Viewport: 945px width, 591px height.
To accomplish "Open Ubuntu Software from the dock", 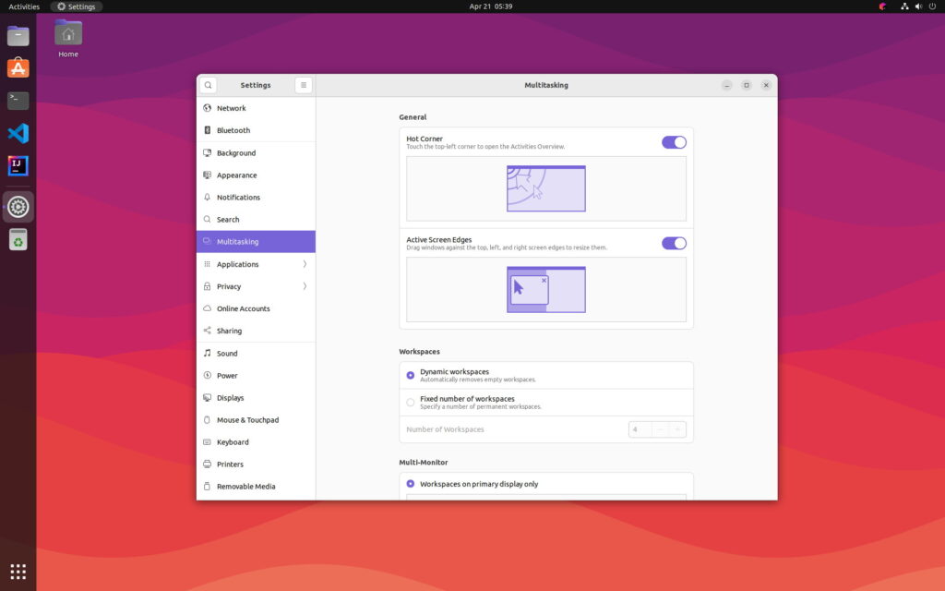I will click(x=18, y=68).
